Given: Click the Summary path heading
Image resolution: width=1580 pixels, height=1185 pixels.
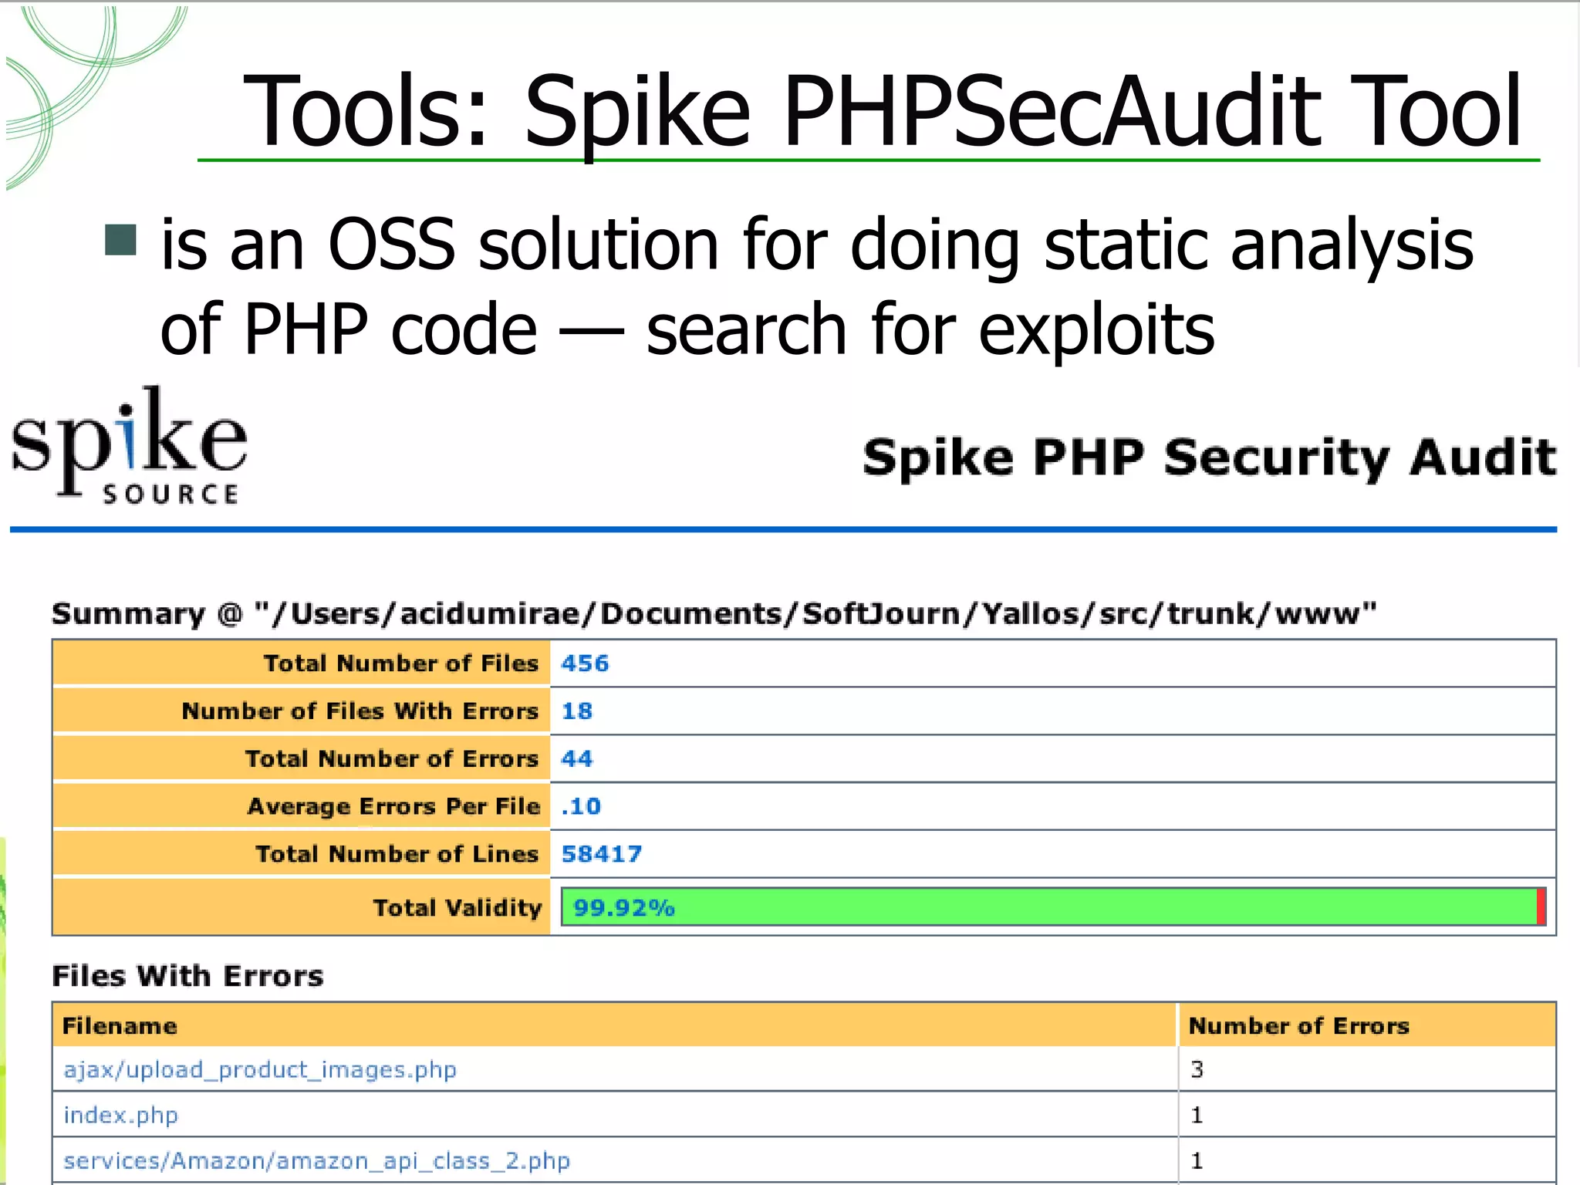Looking at the screenshot, I should point(714,614).
